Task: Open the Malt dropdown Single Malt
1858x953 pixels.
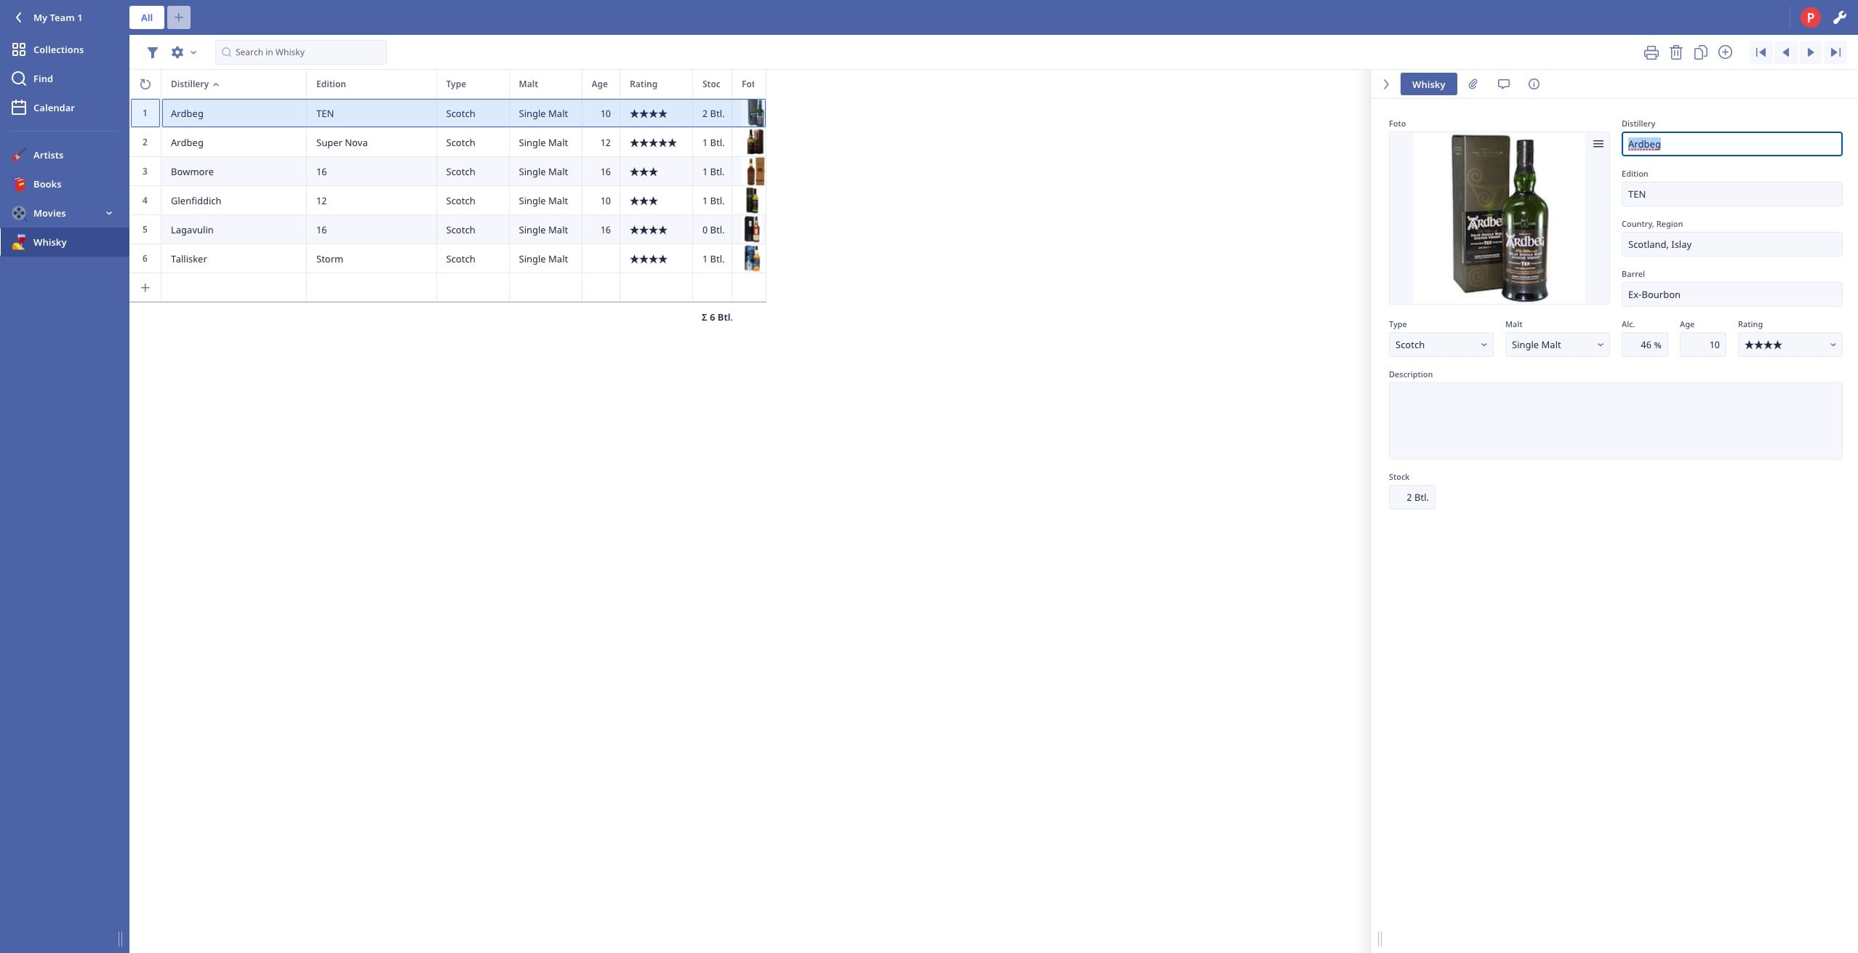Action: point(1557,345)
